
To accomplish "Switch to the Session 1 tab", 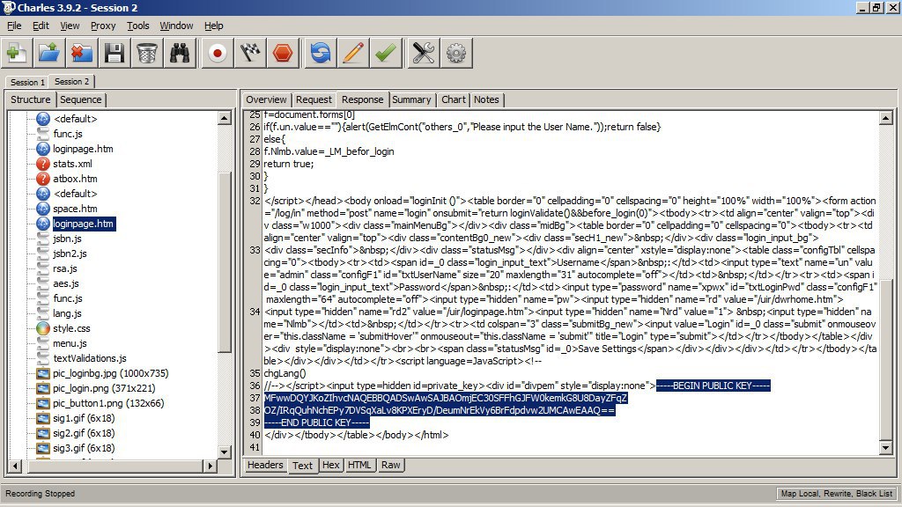I will [27, 82].
